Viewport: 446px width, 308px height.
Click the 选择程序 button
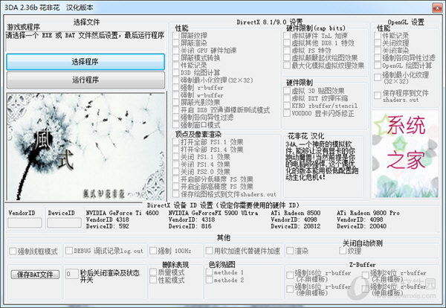(85, 62)
